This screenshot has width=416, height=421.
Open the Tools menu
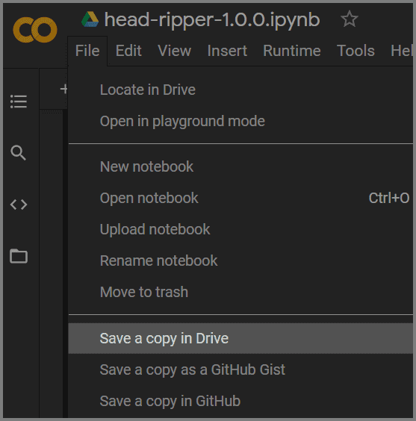pos(356,51)
